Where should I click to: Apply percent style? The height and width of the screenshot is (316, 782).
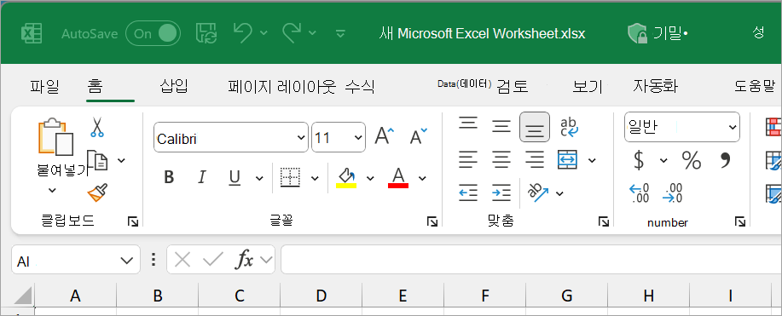click(x=692, y=160)
